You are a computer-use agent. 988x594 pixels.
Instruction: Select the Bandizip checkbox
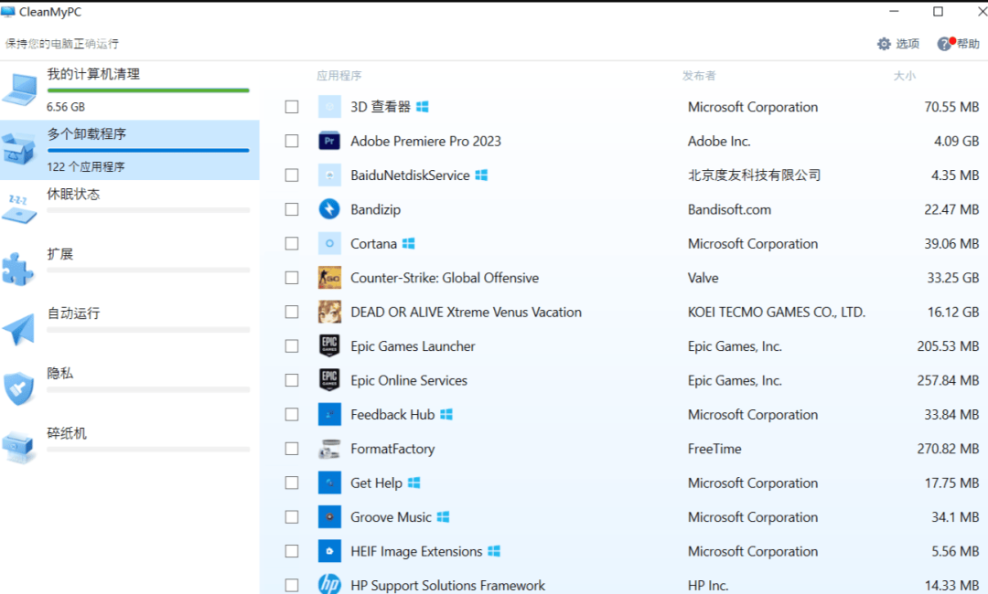(292, 209)
